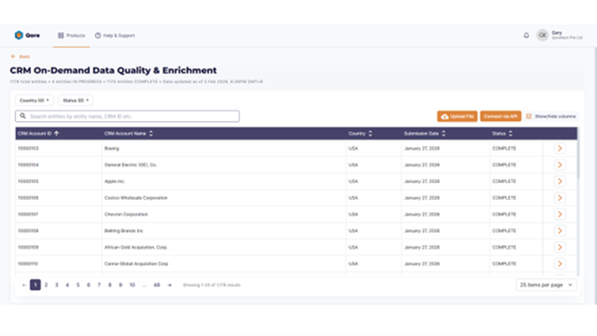Click account ID 10000106
597x336 pixels.
click(x=28, y=198)
